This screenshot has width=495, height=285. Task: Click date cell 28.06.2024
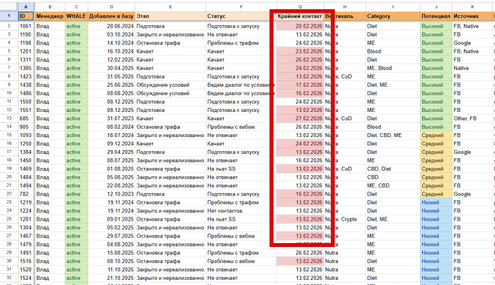pos(112,26)
